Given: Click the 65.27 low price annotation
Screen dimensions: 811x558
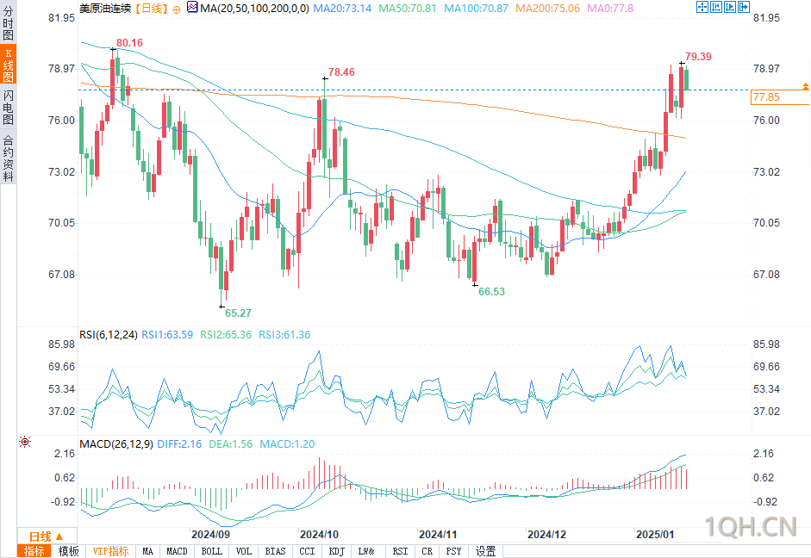Looking at the screenshot, I should [x=238, y=313].
